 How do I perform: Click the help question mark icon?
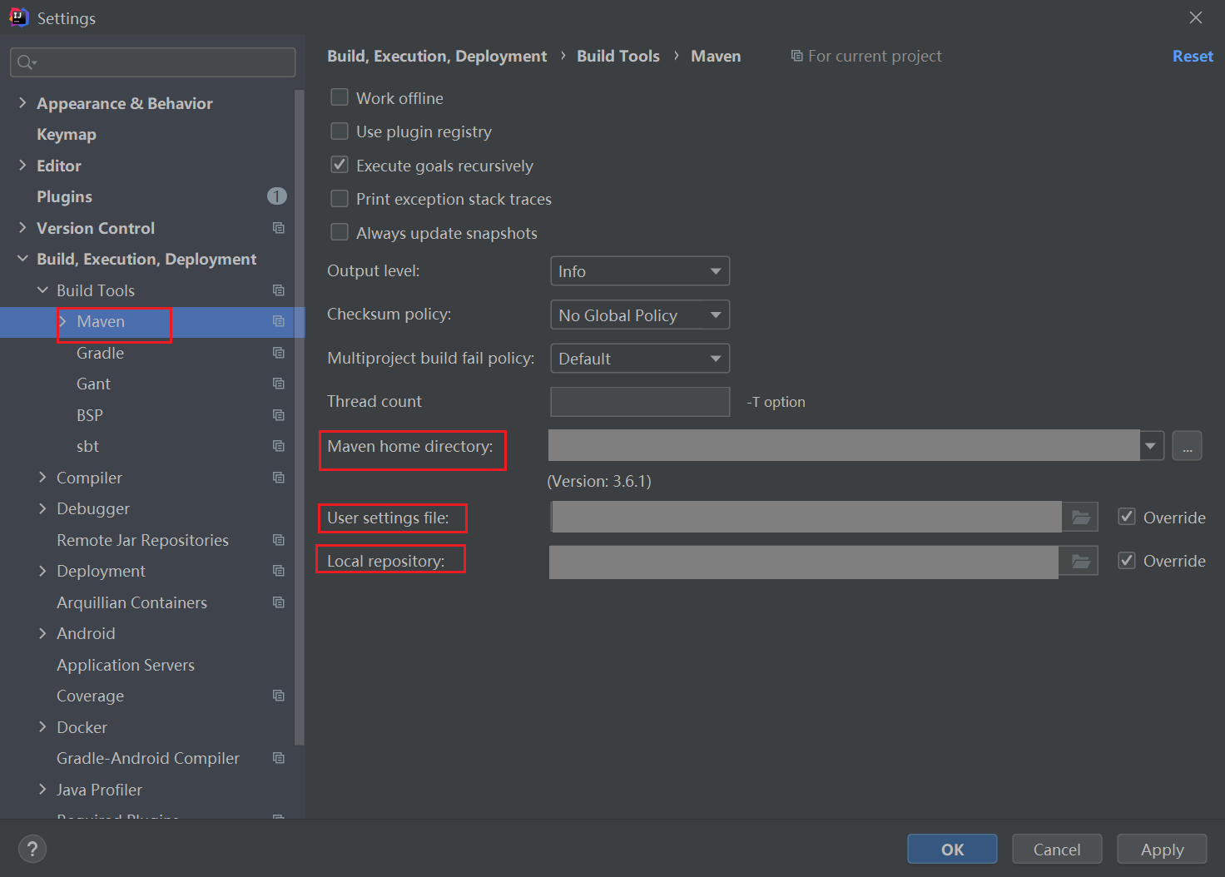[32, 849]
